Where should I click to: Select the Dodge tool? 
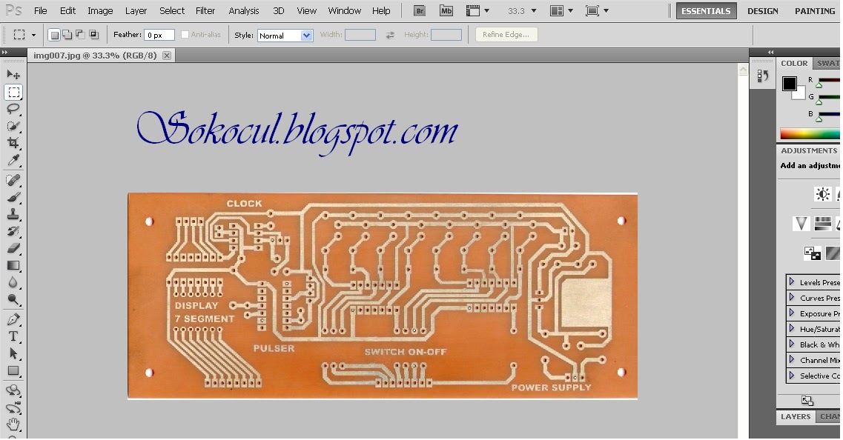tap(13, 299)
